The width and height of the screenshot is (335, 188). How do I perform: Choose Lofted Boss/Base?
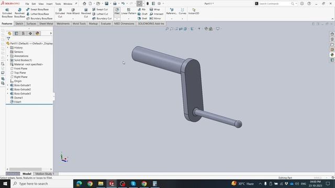(37, 14)
